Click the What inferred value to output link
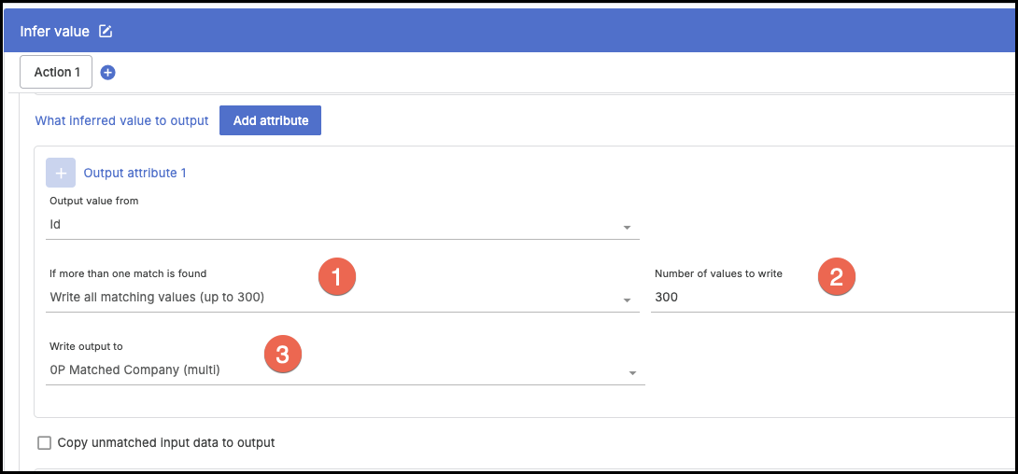Image resolution: width=1018 pixels, height=474 pixels. click(x=121, y=120)
